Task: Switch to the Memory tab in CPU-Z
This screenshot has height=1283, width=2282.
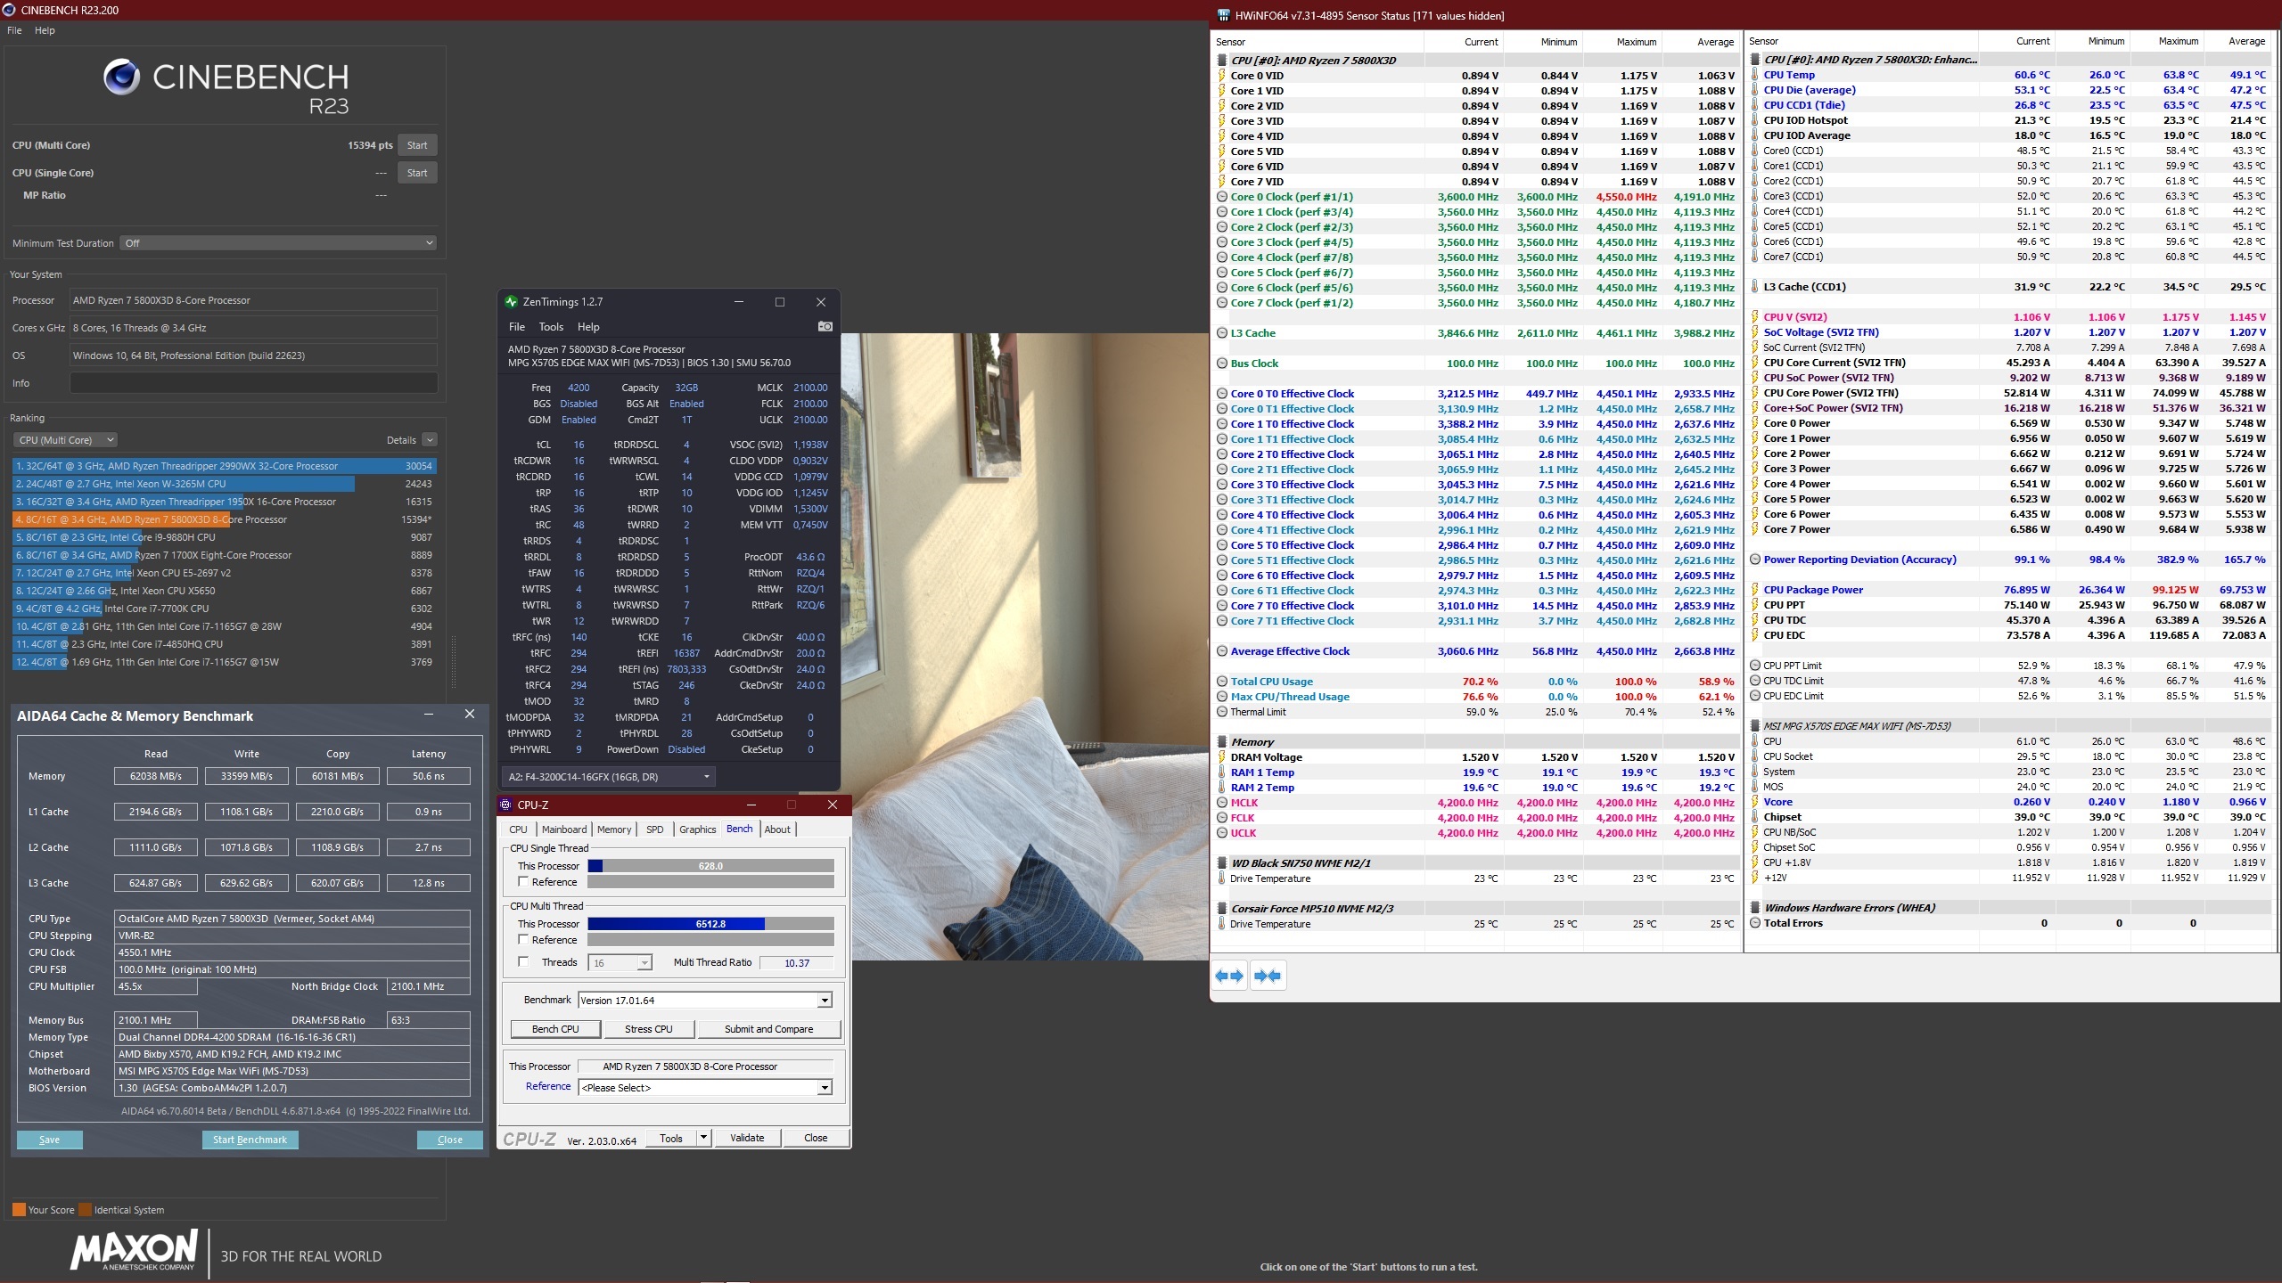Action: point(613,829)
